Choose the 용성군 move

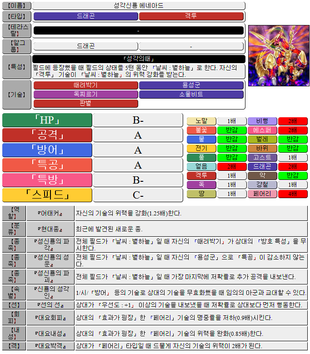pyautogui.click(x=191, y=85)
